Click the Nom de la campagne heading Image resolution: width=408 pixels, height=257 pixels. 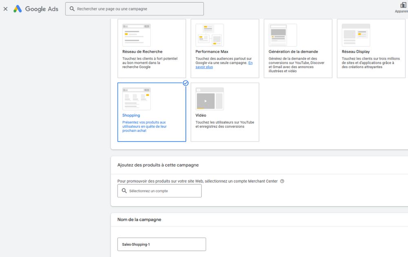point(139,219)
